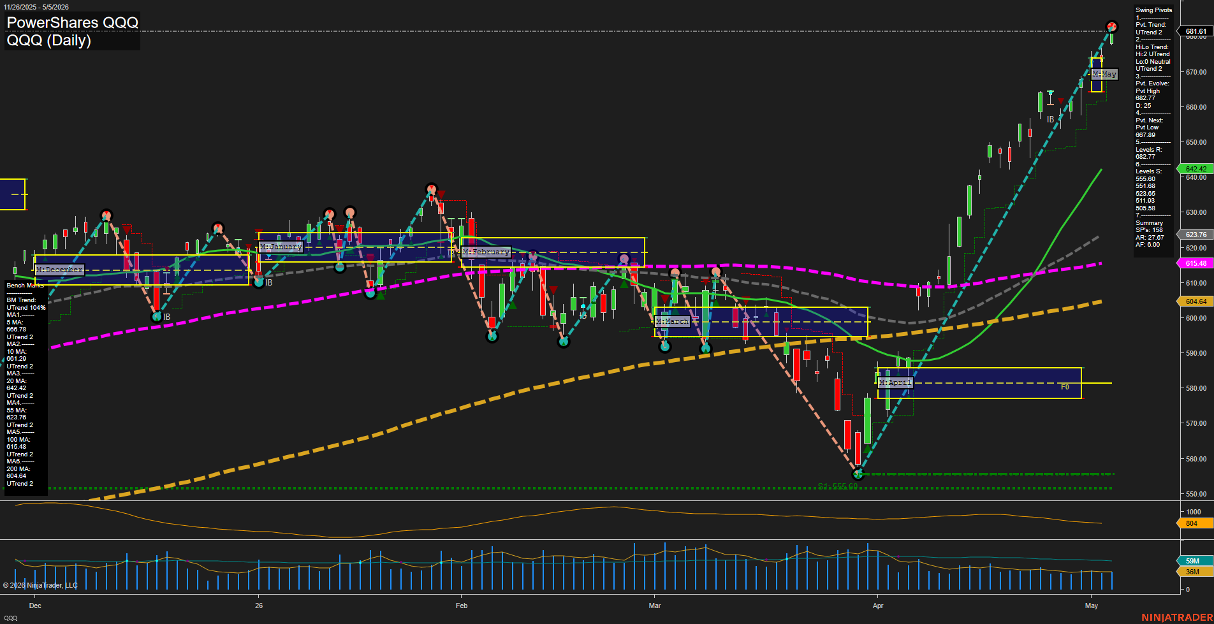
Task: Select the QQQ (Daily) interval label
Action: [48, 40]
